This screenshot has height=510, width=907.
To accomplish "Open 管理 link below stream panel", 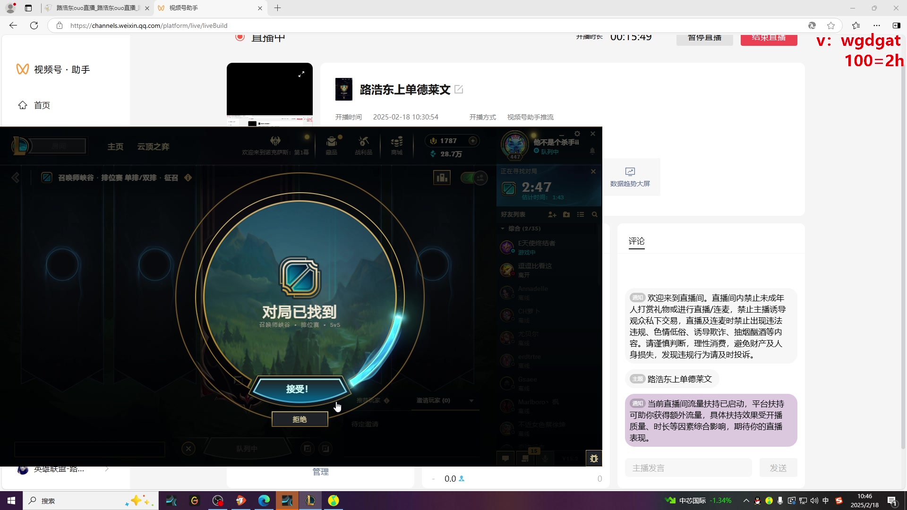I will pos(320,471).
